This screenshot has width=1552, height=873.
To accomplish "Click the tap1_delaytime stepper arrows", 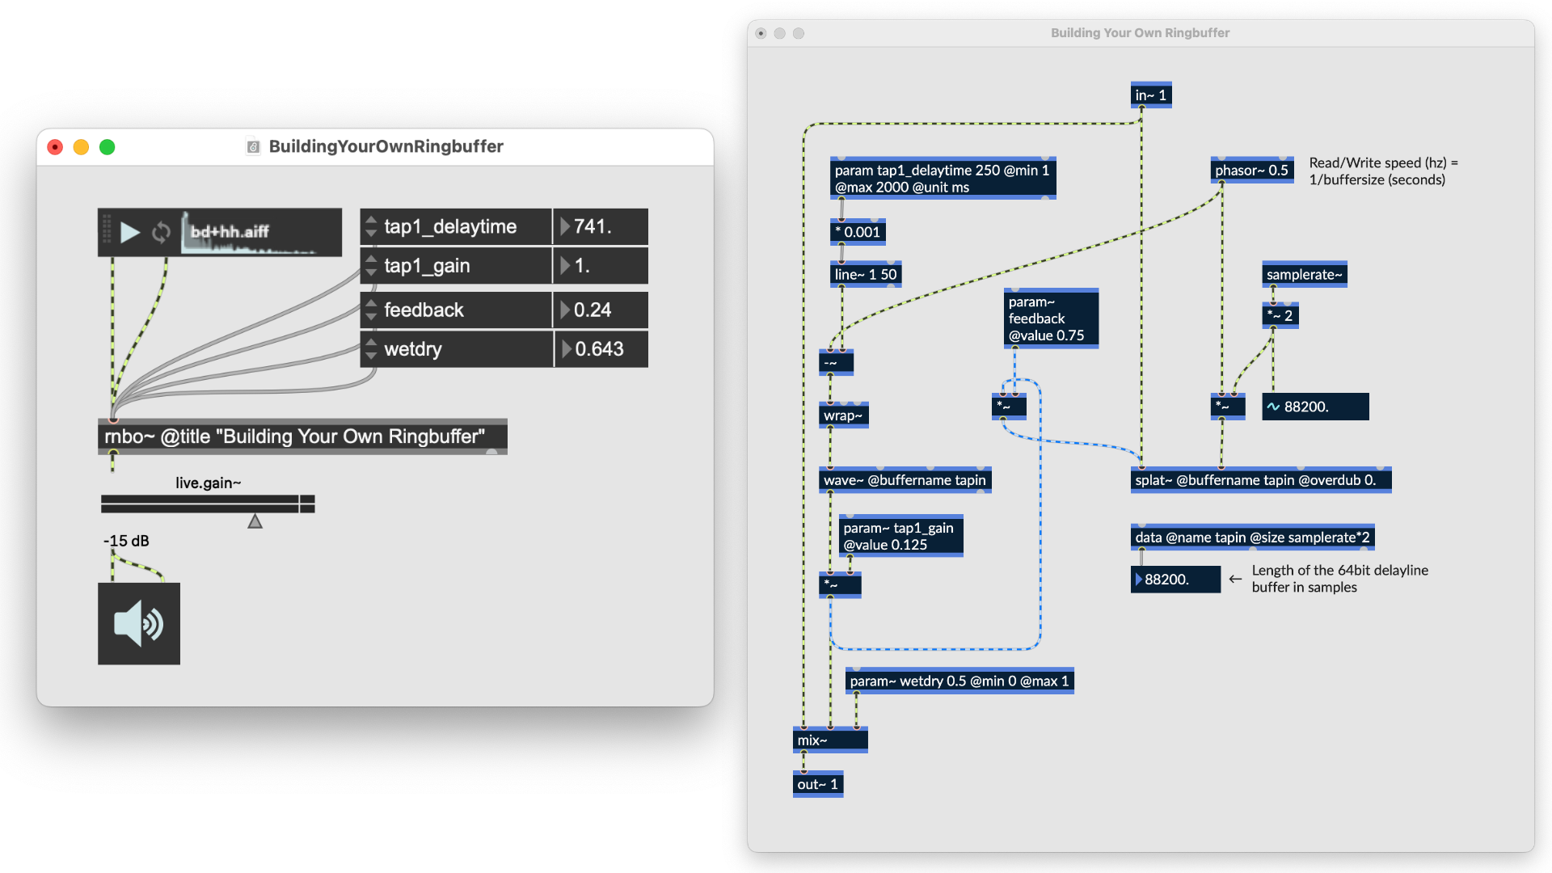I will (371, 226).
